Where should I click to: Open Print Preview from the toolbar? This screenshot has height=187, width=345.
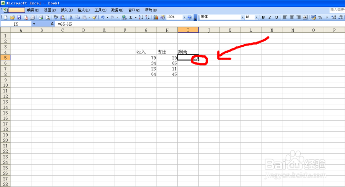[x=47, y=17]
